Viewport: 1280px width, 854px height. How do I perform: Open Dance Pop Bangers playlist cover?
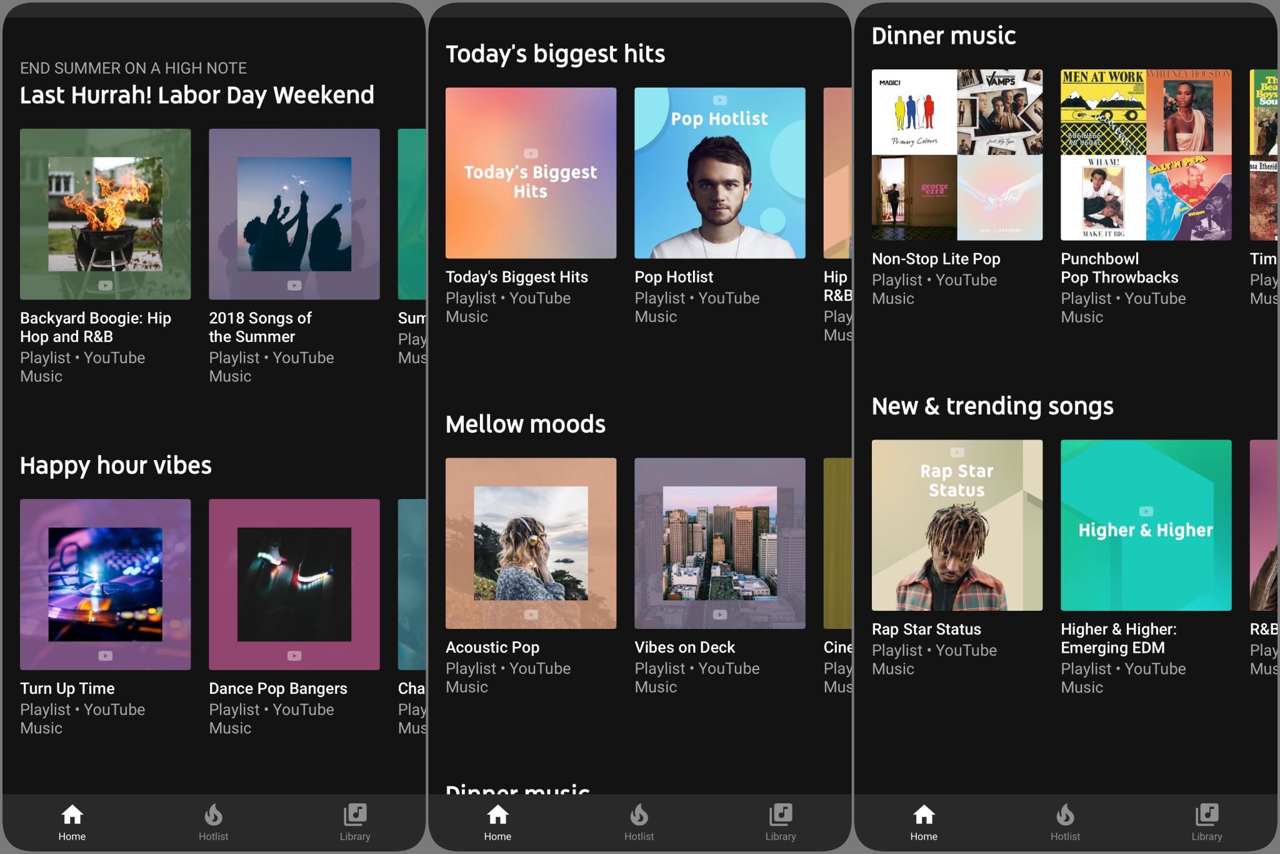click(294, 585)
